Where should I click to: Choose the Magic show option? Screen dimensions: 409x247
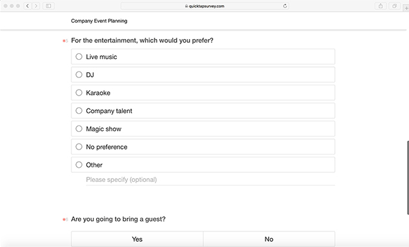(203, 129)
